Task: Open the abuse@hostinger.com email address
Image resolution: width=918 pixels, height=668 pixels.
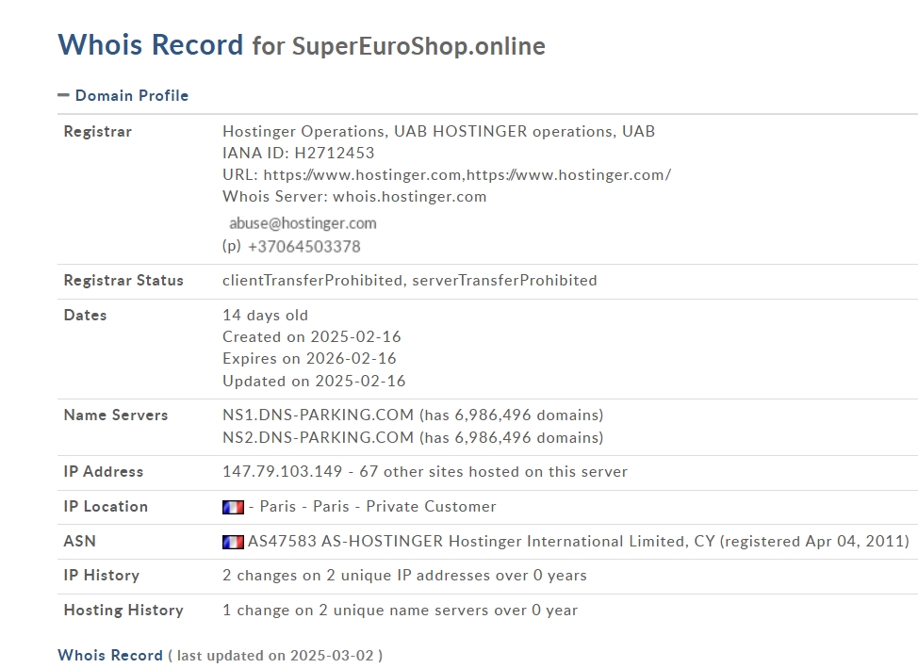Action: point(303,223)
